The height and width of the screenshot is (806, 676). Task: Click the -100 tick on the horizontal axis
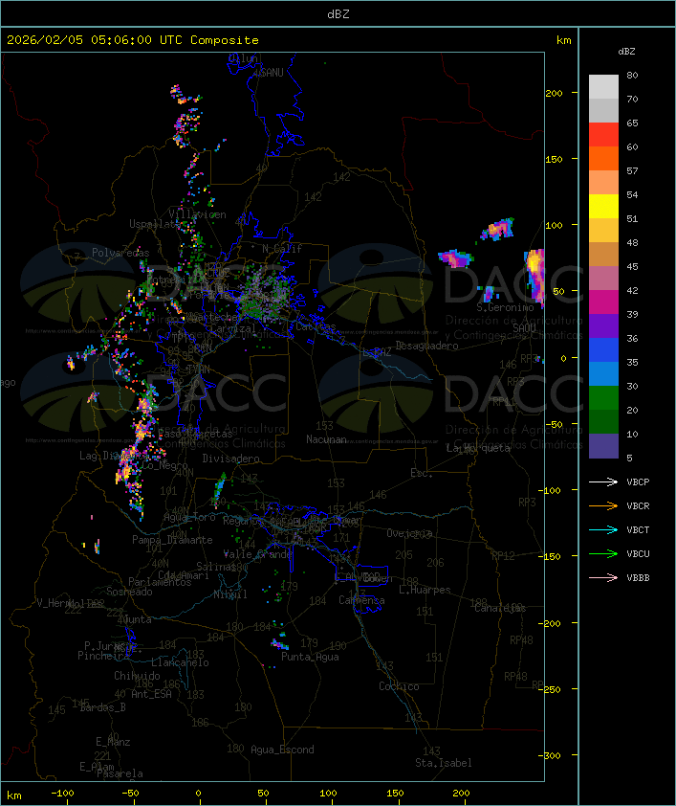point(62,794)
